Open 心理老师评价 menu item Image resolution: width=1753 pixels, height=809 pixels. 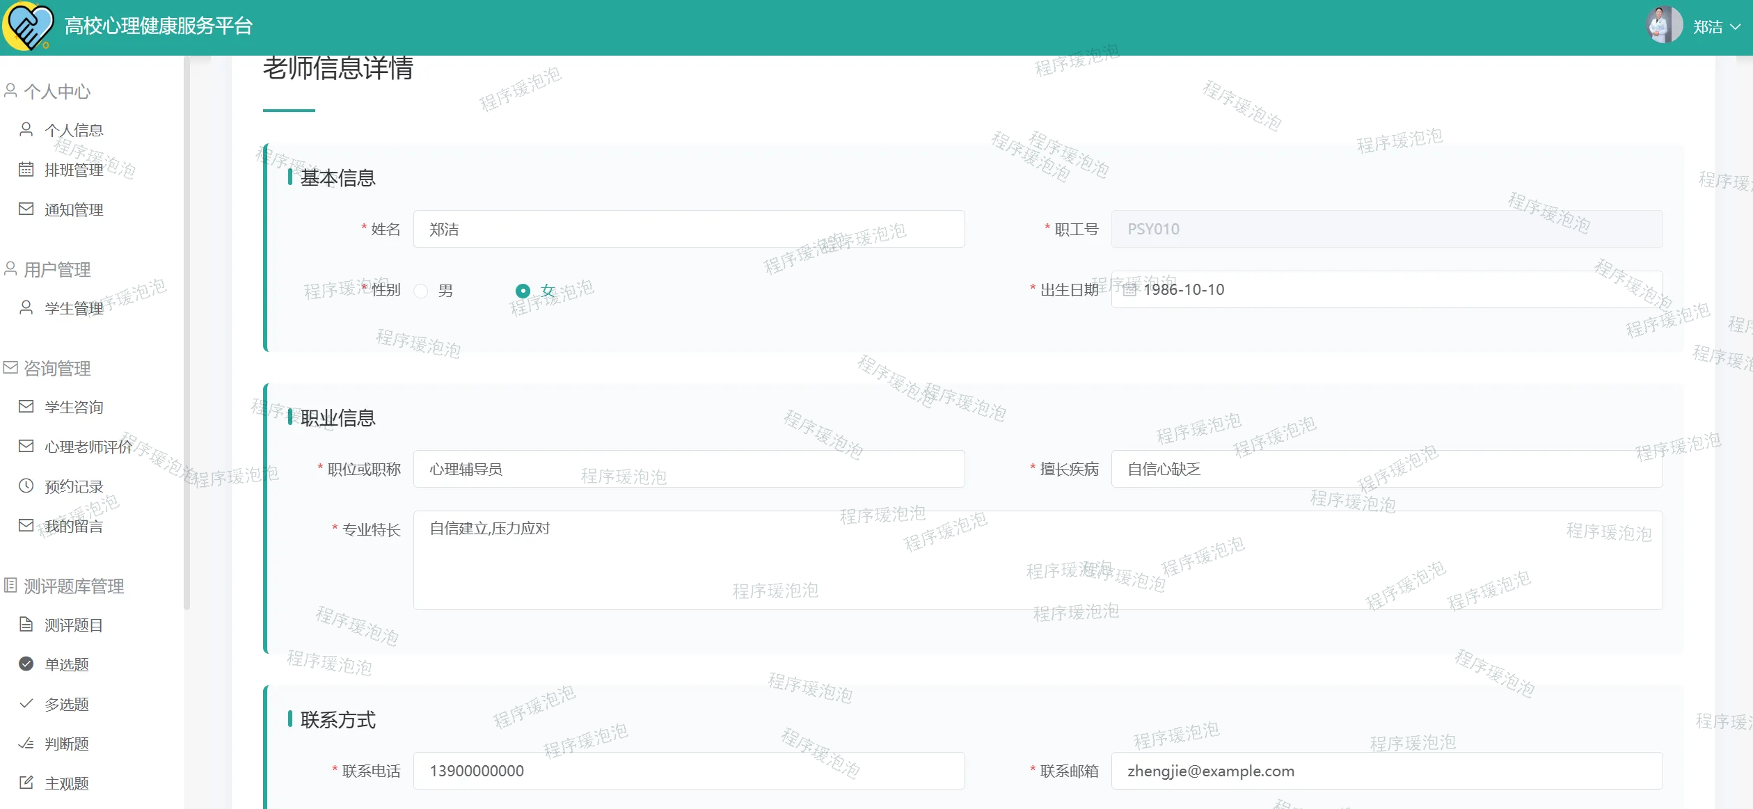pyautogui.click(x=88, y=447)
